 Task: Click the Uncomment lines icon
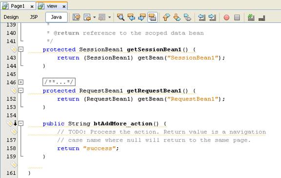click(x=262, y=18)
